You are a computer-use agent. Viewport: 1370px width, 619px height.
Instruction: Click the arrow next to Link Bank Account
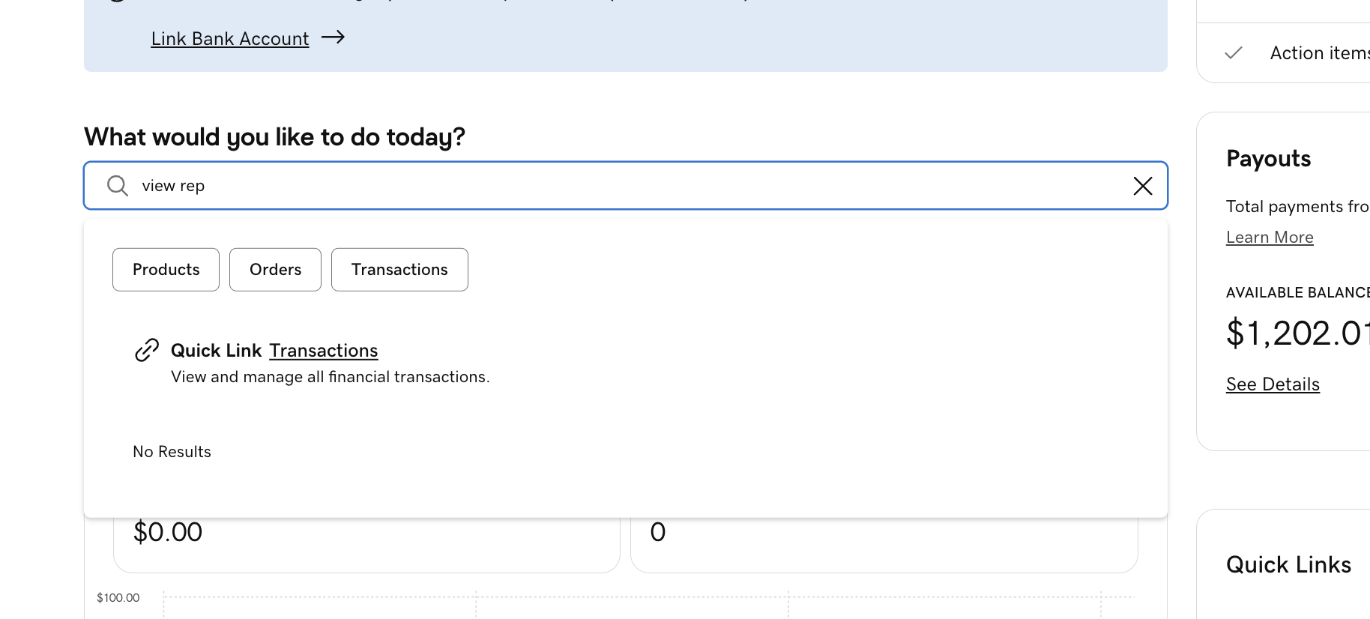coord(333,37)
